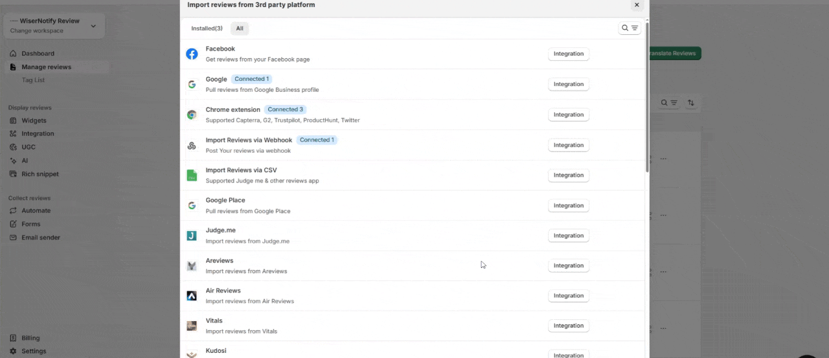Click Integration button for Facebook
Screen dimensions: 829x358
click(568, 54)
